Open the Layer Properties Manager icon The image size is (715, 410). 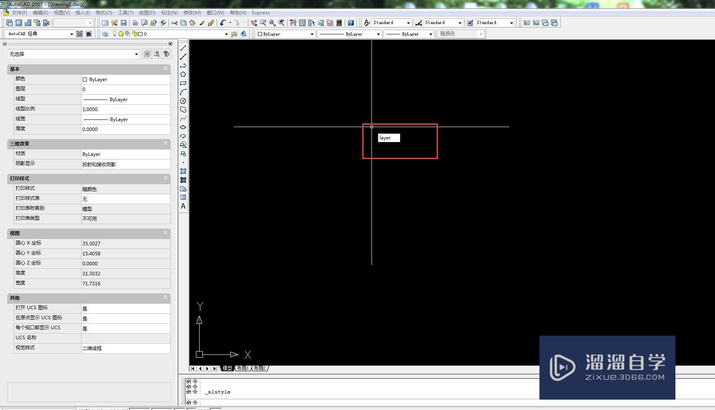[x=105, y=34]
